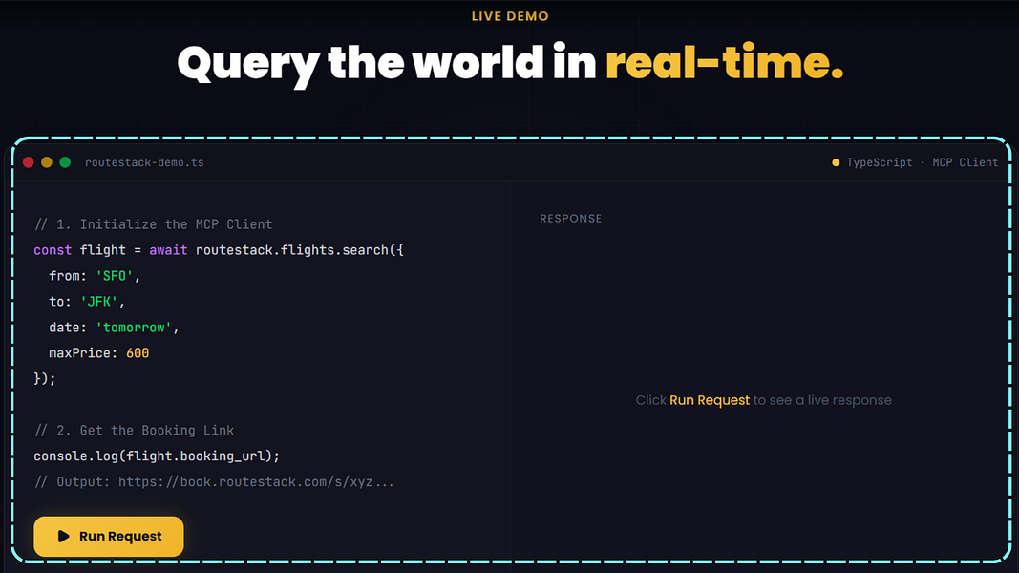1019x573 pixels.
Task: Click the 'SFO' string in code
Action: click(x=115, y=275)
